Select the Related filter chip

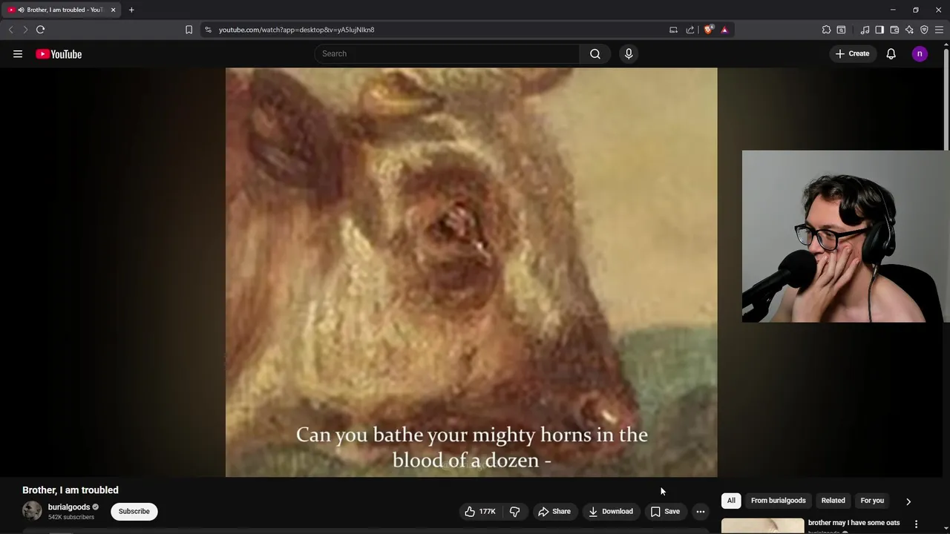point(833,501)
